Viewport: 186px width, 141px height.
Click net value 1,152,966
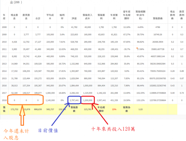[x=74, y=64]
